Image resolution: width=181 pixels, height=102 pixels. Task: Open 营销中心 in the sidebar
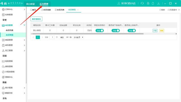pos(9,77)
